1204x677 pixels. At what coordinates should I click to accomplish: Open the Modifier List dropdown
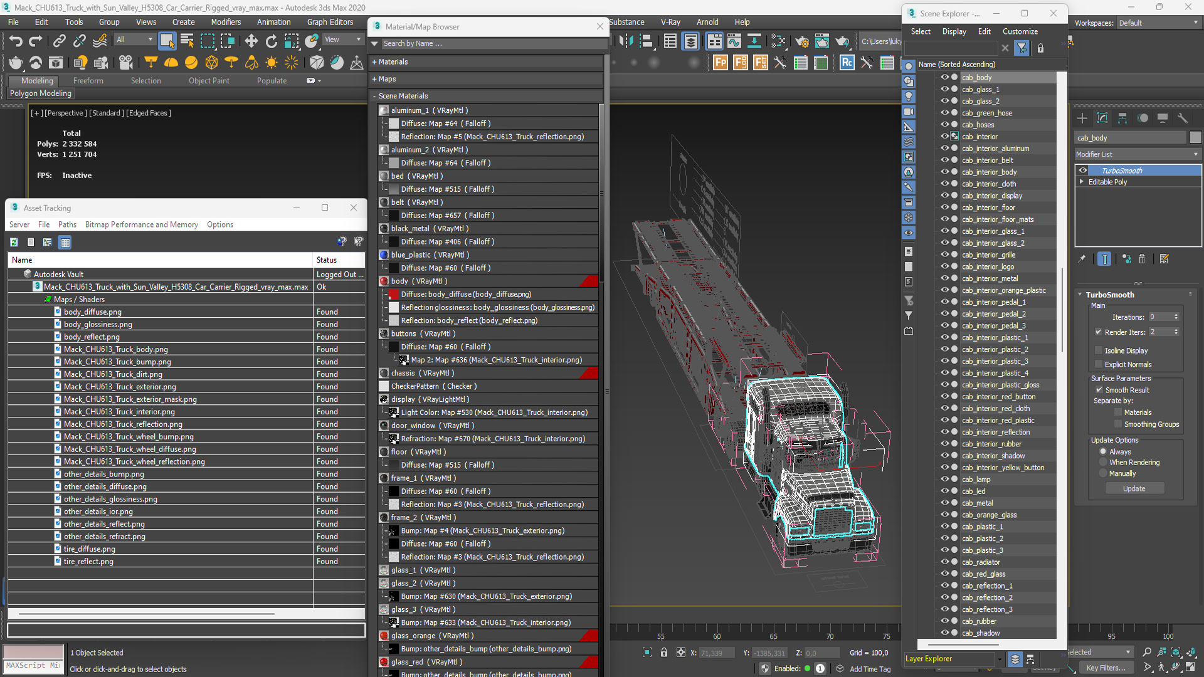tap(1136, 154)
